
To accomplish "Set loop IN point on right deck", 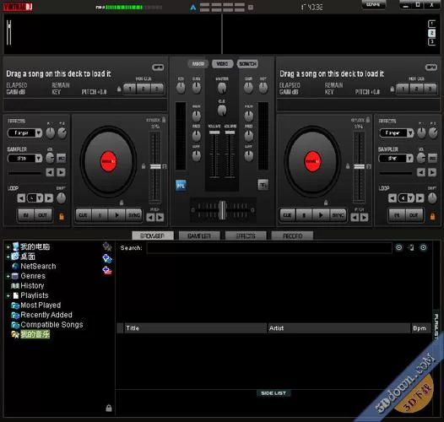I will pyautogui.click(x=397, y=215).
